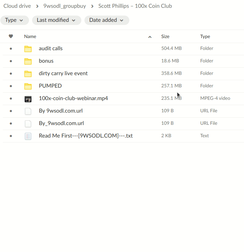Viewport: 244px width, 252px height.
Task: Go to 9wsodl_groupbuy breadcrumb
Action: (x=65, y=6)
